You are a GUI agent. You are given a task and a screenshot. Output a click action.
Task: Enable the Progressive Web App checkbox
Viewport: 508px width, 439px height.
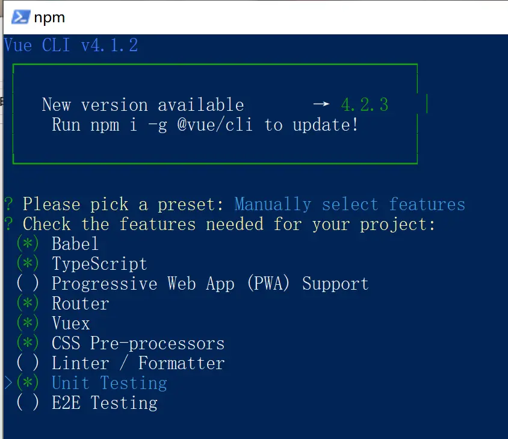pos(28,284)
